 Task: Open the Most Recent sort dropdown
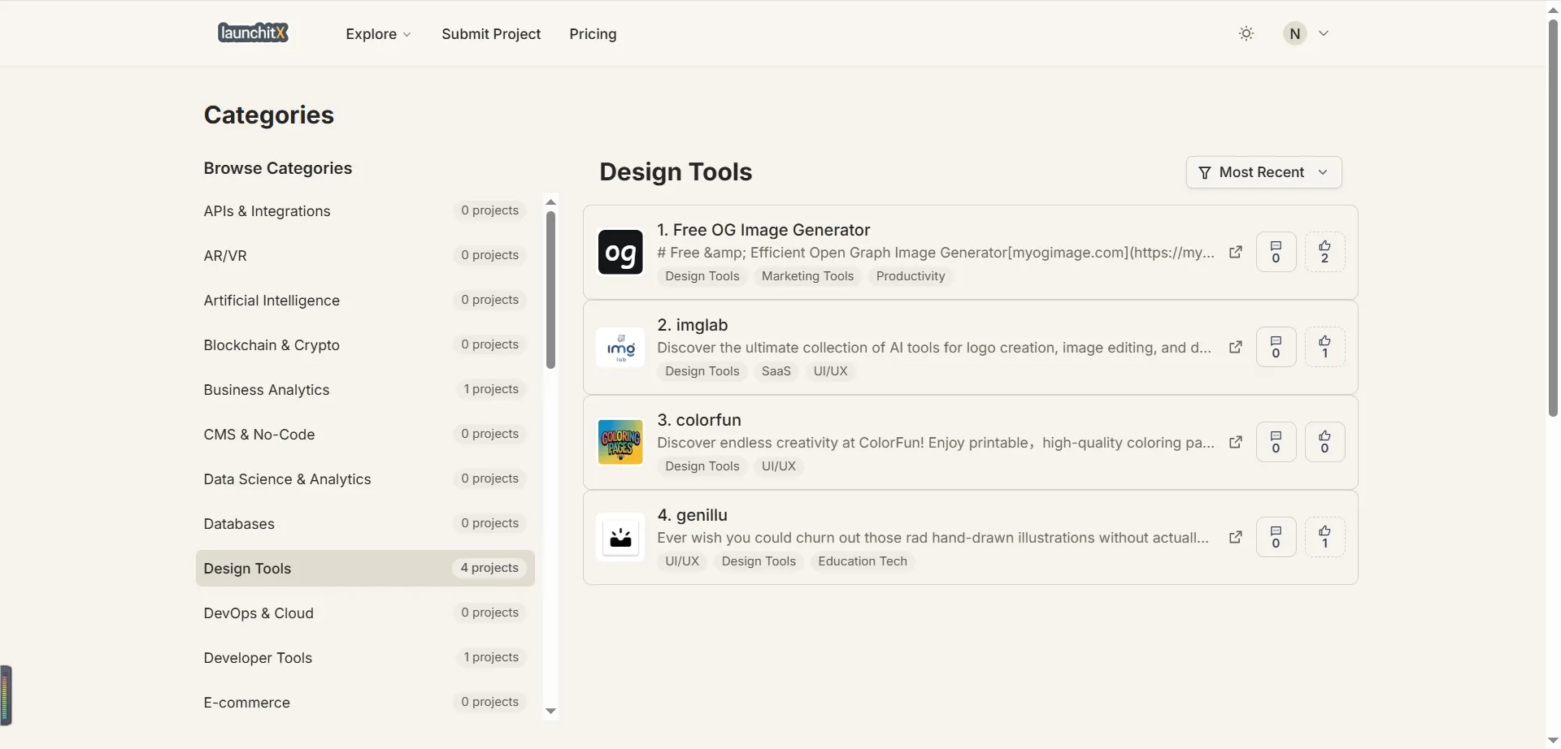pyautogui.click(x=1263, y=172)
